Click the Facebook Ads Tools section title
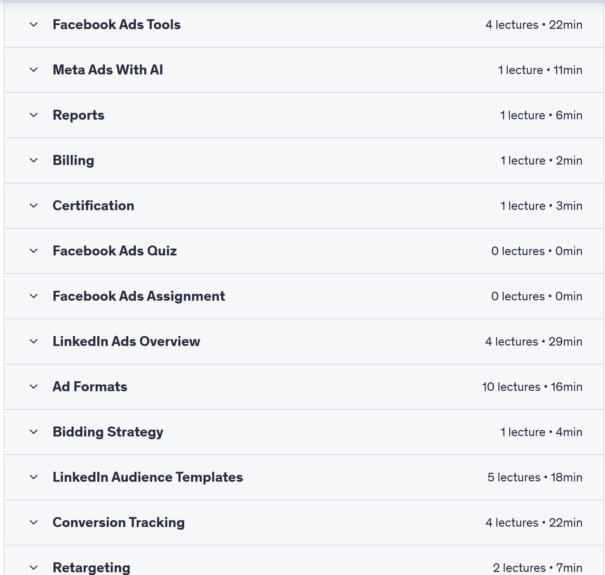Screen dimensions: 605x575 point(117,25)
